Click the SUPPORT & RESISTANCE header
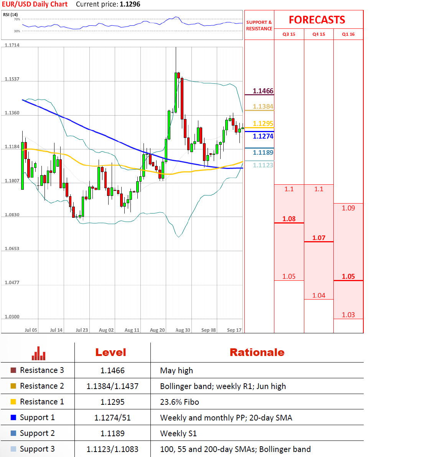 tap(259, 25)
